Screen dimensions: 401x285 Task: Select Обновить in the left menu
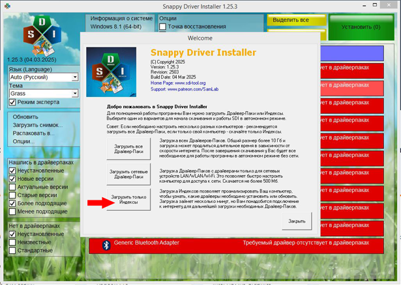point(26,117)
